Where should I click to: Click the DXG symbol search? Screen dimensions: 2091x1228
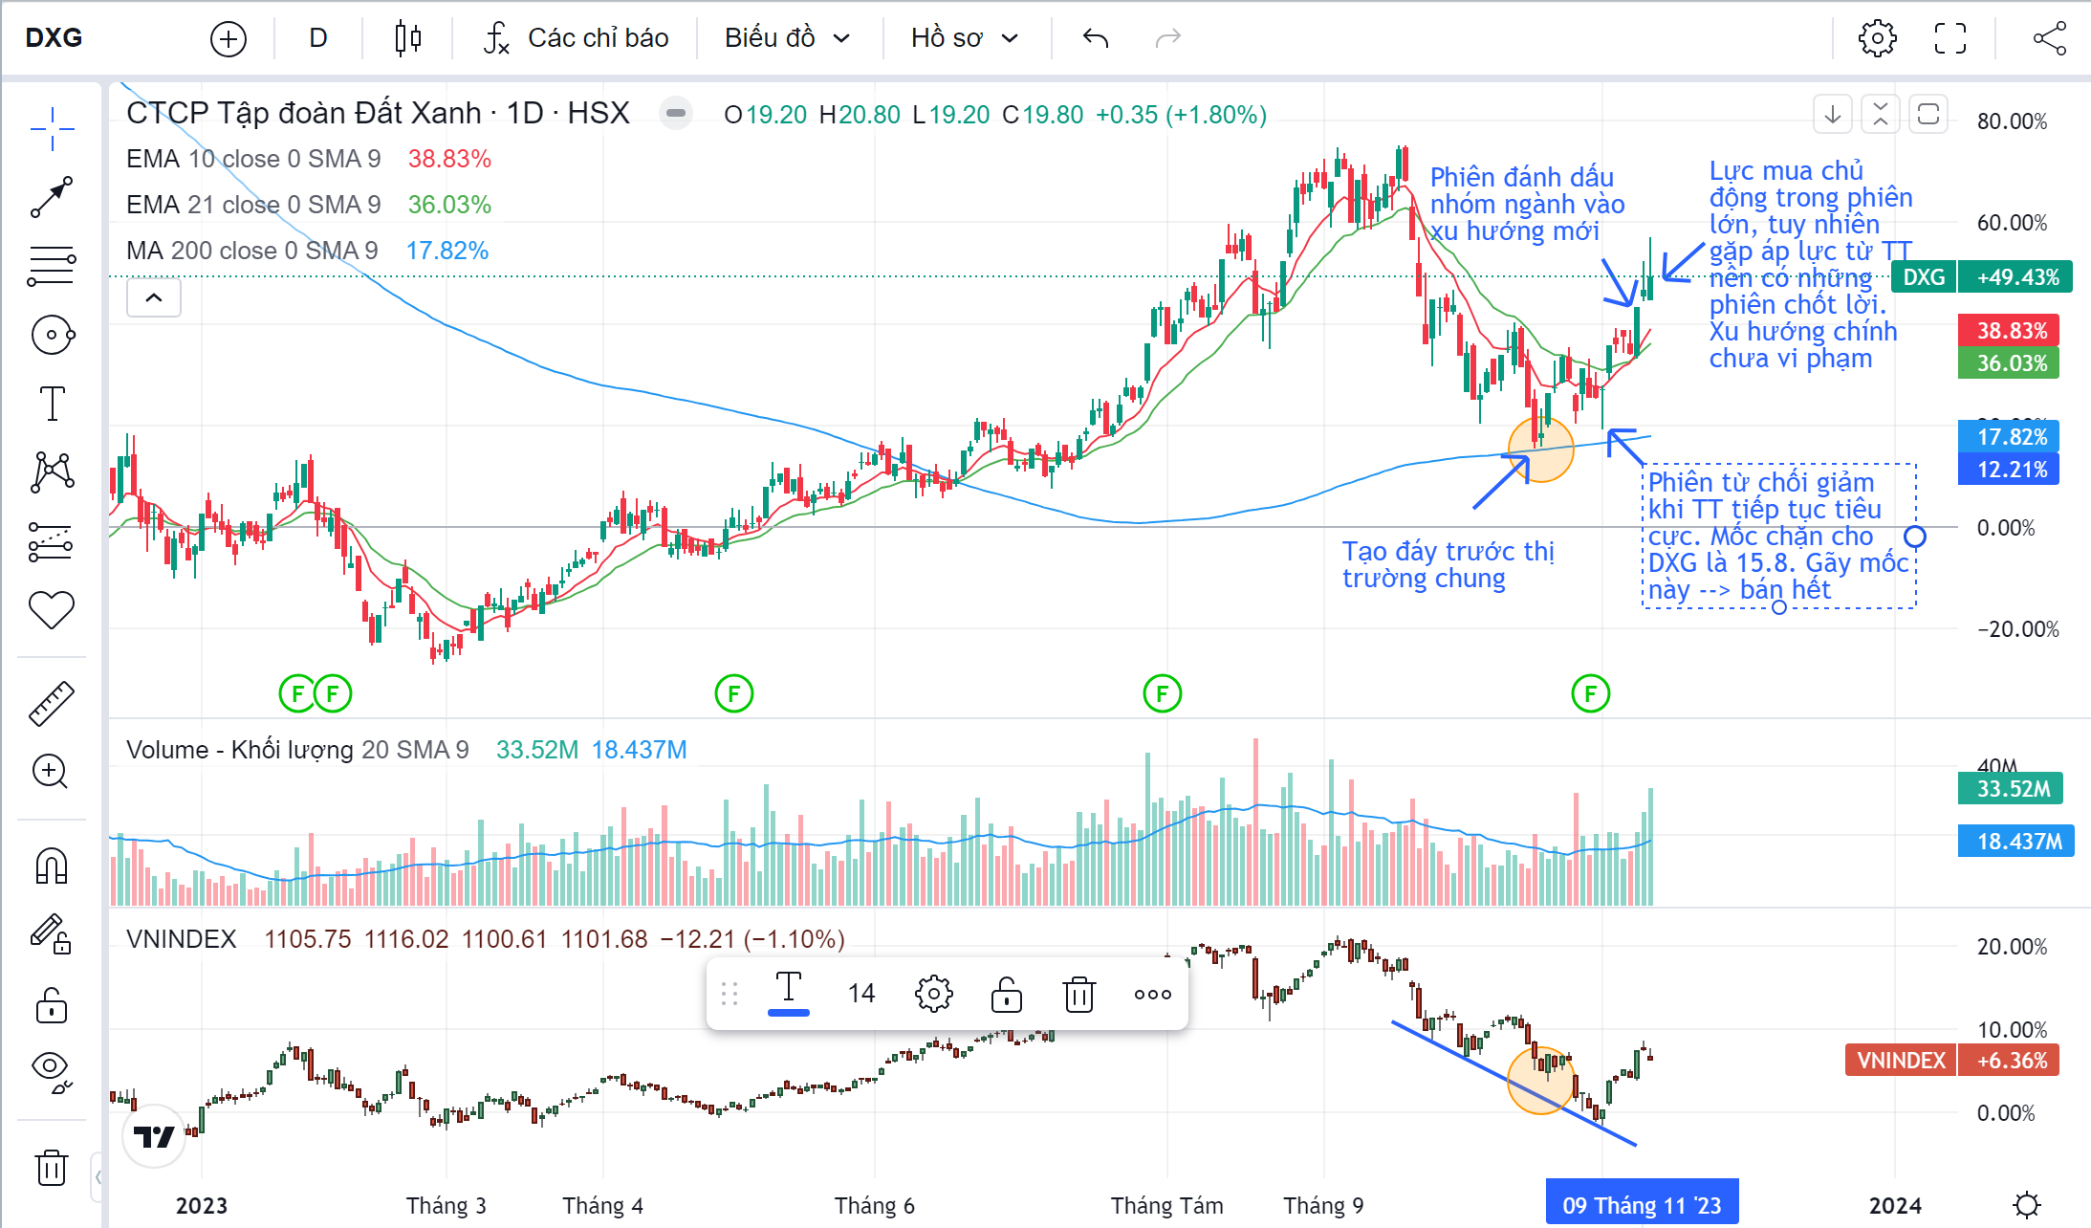[54, 38]
